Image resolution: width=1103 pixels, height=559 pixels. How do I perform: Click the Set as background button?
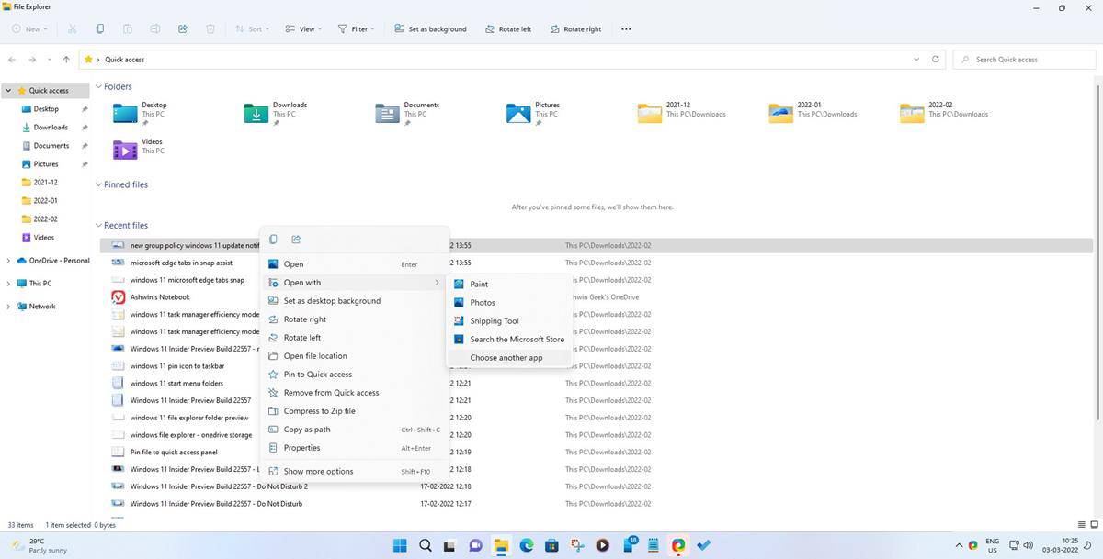pyautogui.click(x=429, y=28)
